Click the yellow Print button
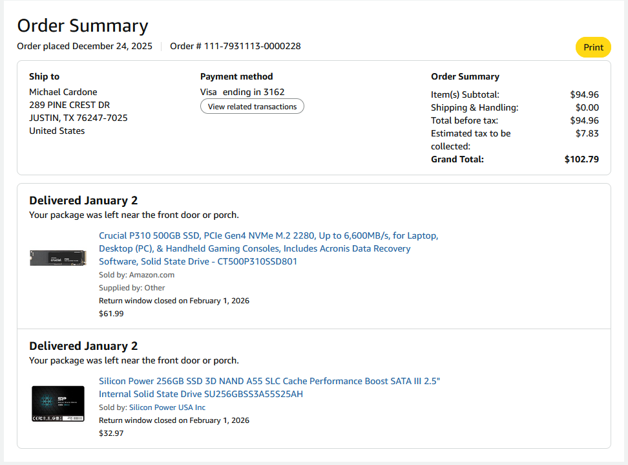Viewport: 628px width, 465px height. coord(593,47)
